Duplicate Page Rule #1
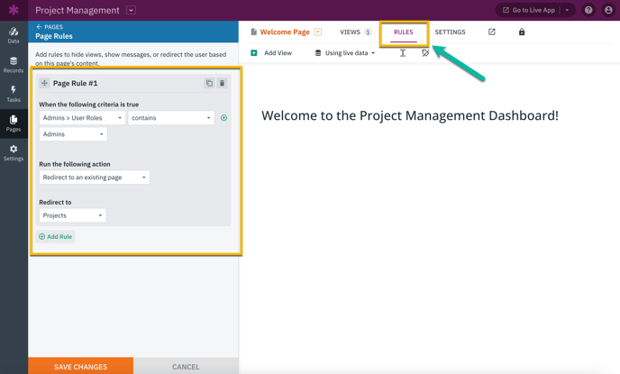Image resolution: width=620 pixels, height=374 pixels. (x=209, y=83)
